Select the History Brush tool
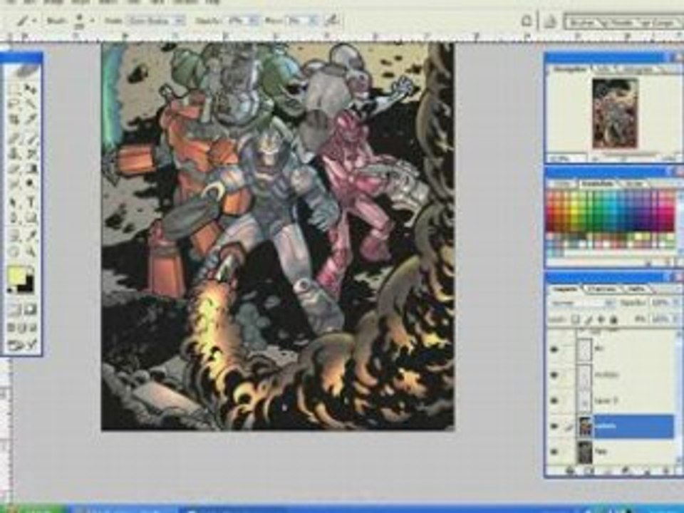 [x=31, y=154]
